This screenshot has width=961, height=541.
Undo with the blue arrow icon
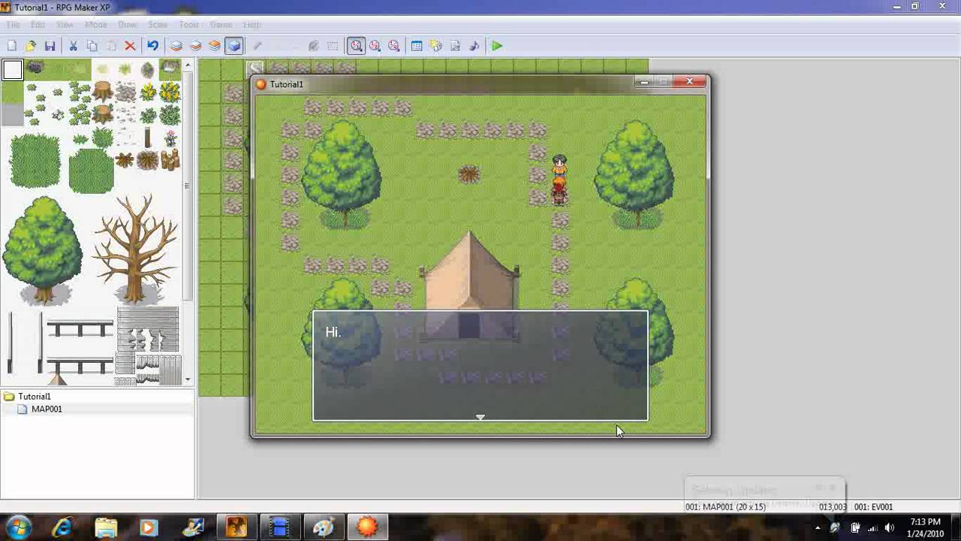(152, 46)
